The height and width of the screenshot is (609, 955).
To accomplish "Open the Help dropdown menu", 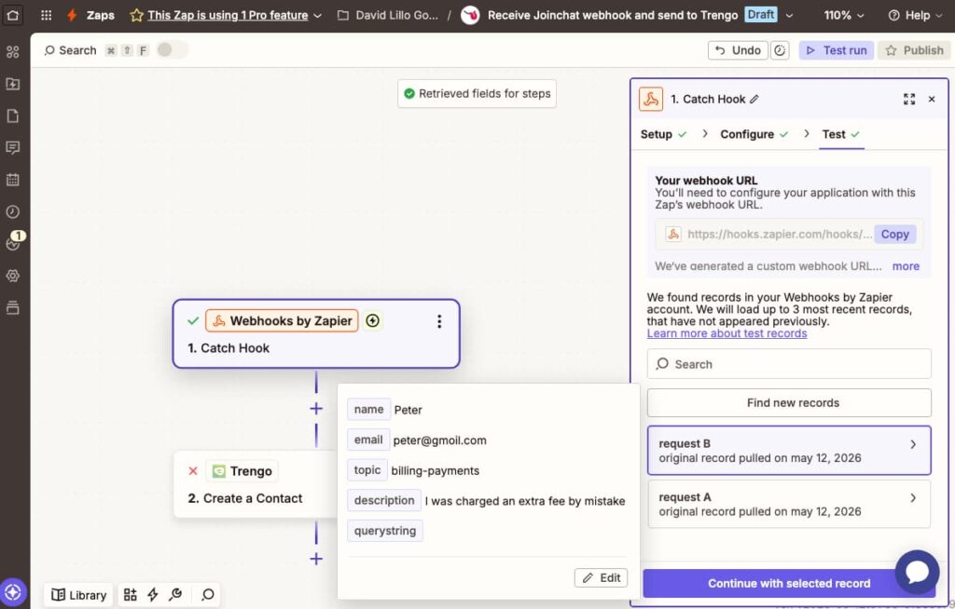I will [x=916, y=15].
